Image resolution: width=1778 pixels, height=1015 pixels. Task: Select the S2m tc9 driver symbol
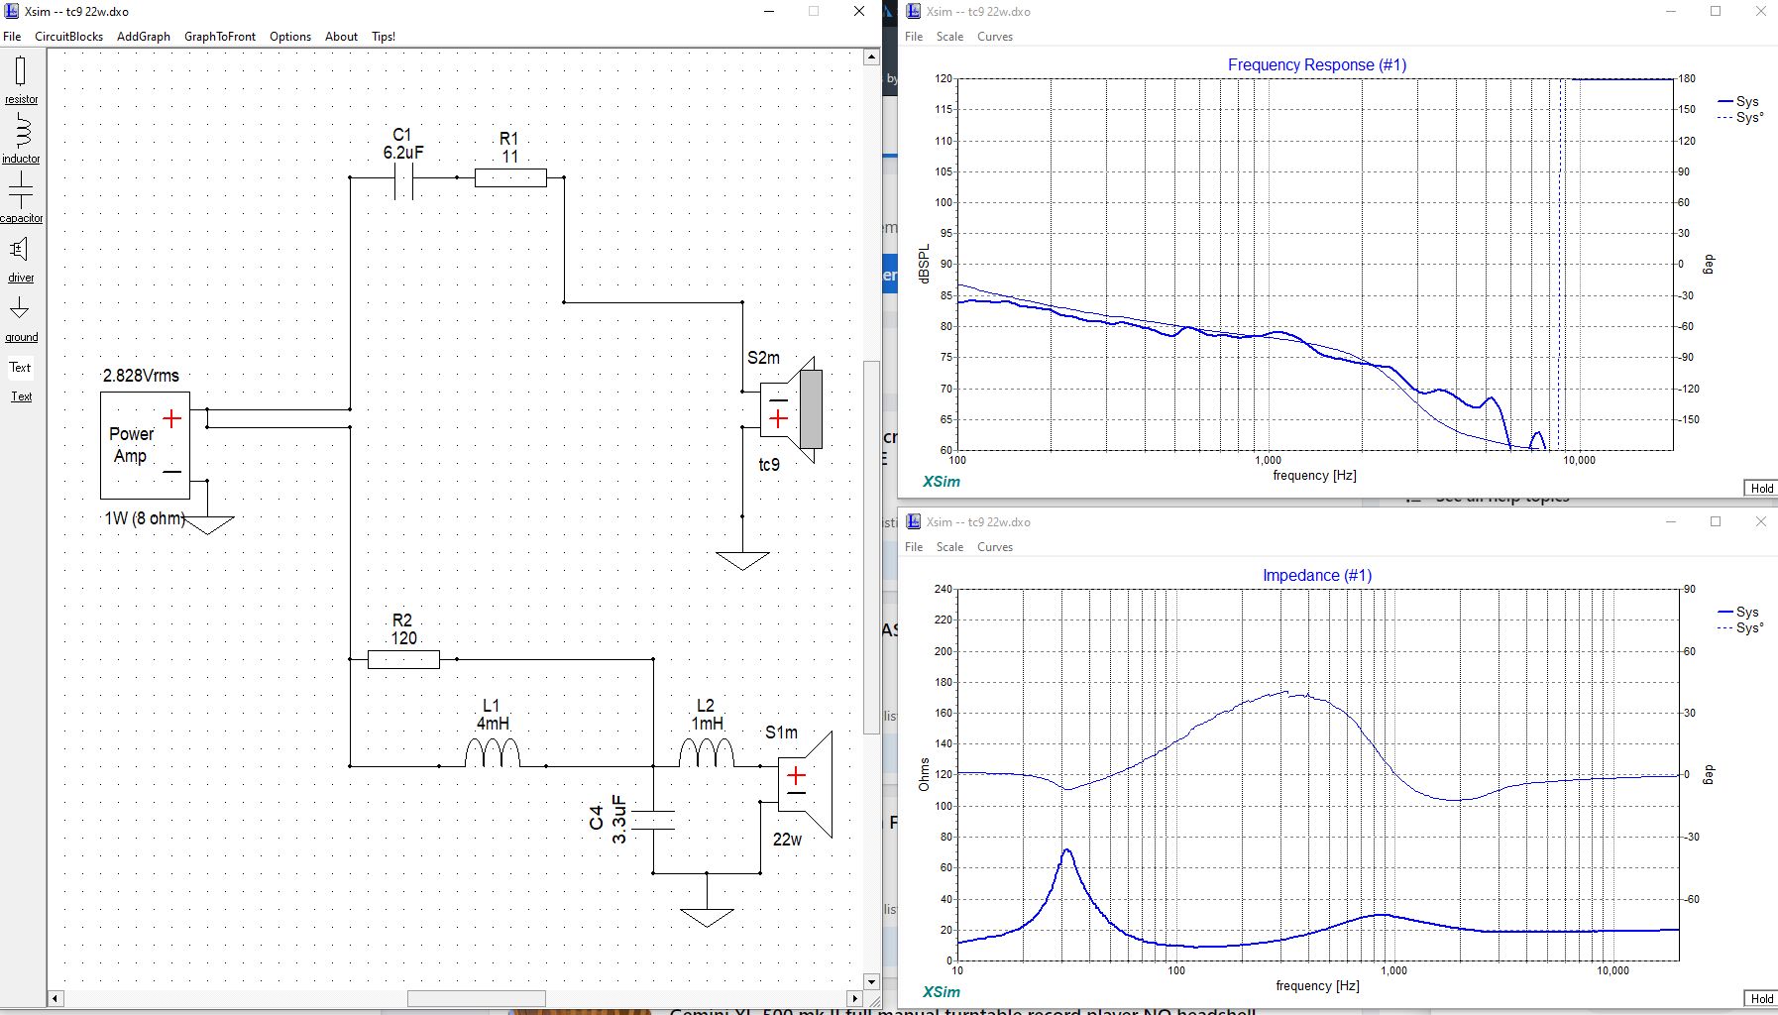pyautogui.click(x=792, y=409)
